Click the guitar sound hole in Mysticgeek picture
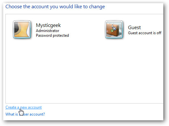Image resolution: width=169 pixels, height=126 pixels. [x=17, y=29]
